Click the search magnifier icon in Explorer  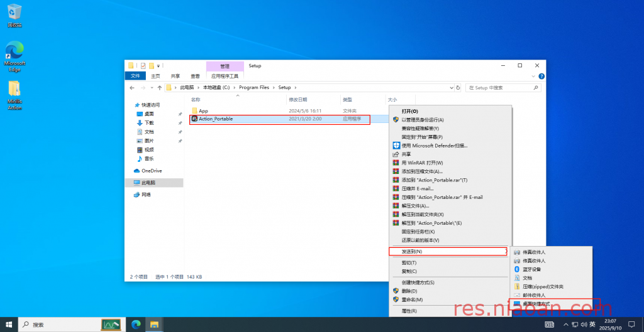point(536,88)
